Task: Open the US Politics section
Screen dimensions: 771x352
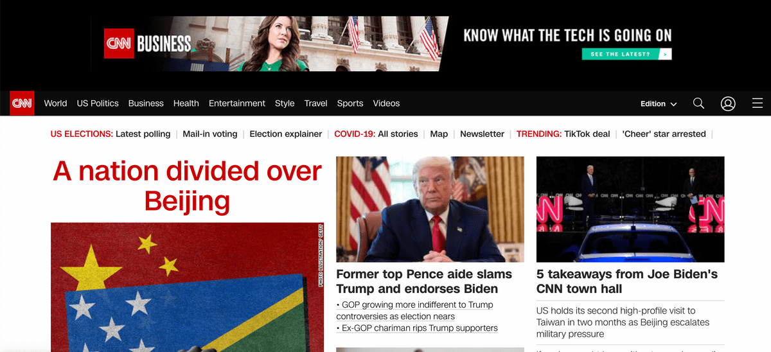Action: point(98,103)
